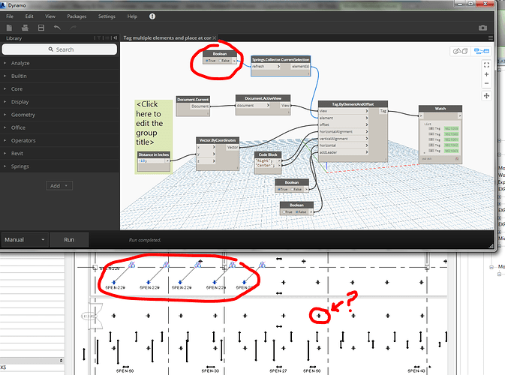Click the zoom out minus icon
This screenshot has height=375, width=505.
pos(486,83)
